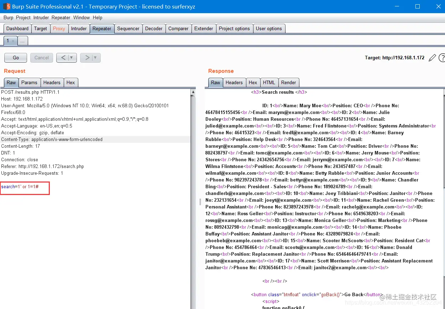The height and width of the screenshot is (309, 445).
Task: Open the Intruder menu
Action: click(x=41, y=17)
